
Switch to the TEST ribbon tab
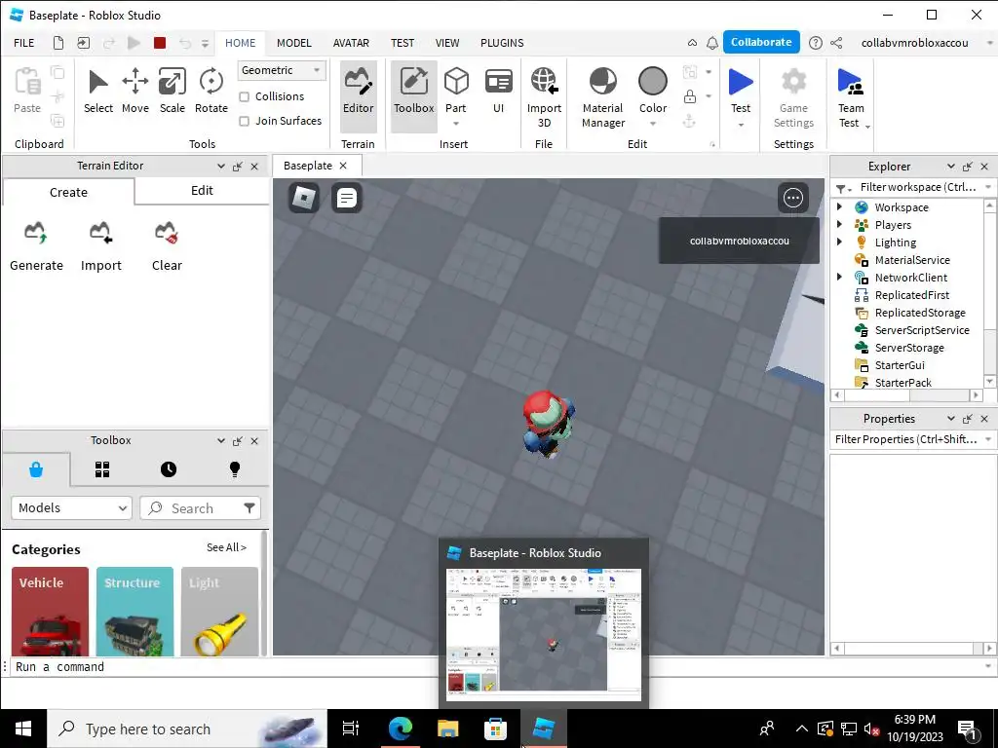(x=403, y=43)
